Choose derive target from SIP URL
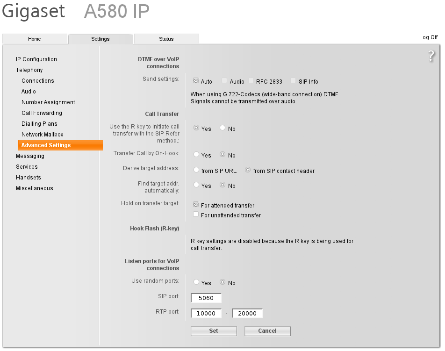 196,170
